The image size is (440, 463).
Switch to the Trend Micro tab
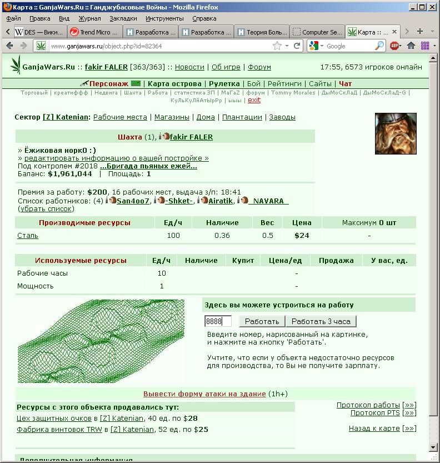[95, 32]
